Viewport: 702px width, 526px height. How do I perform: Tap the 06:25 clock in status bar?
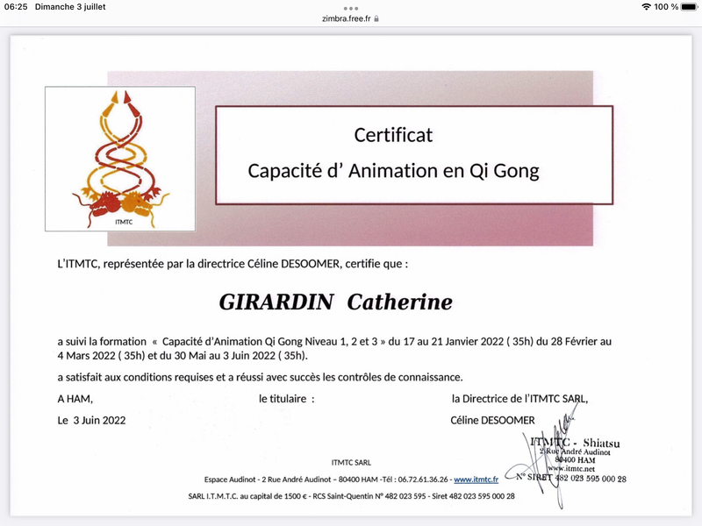16,7
